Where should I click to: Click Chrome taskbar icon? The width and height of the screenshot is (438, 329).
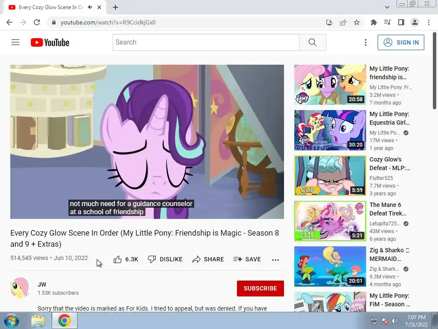(64, 320)
